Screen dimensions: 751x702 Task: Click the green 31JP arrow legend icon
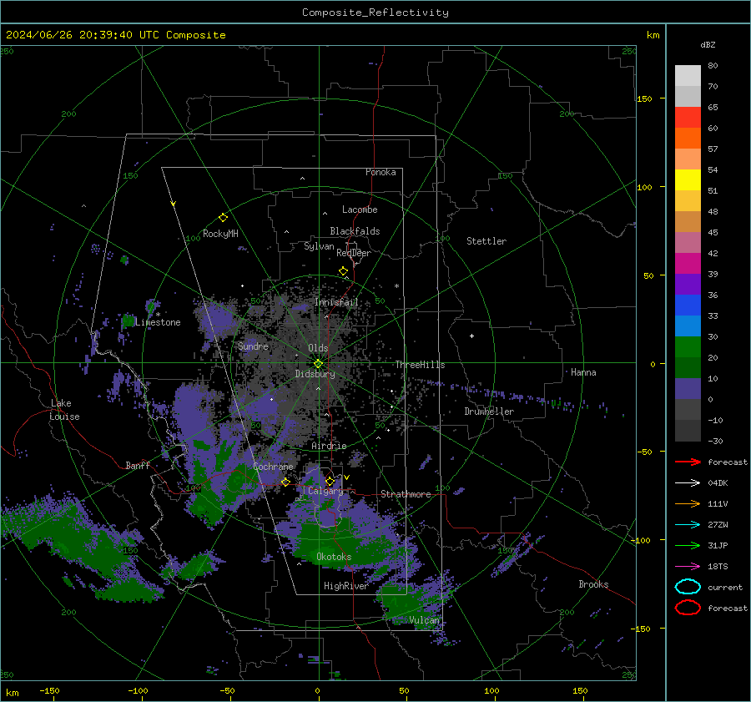(x=688, y=545)
